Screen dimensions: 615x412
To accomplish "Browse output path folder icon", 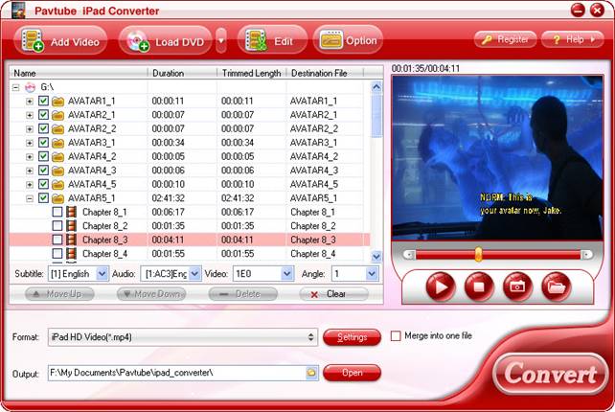I will click(x=312, y=373).
